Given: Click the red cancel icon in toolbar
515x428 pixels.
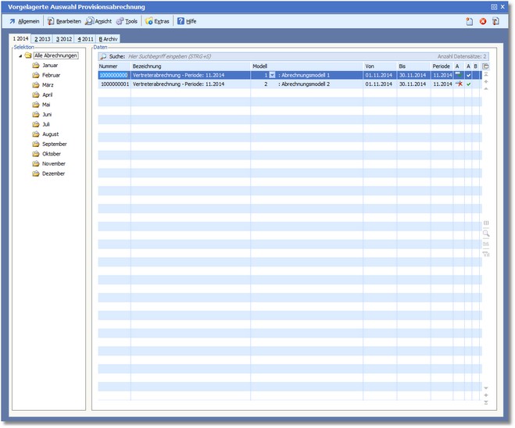Looking at the screenshot, I should [x=483, y=21].
